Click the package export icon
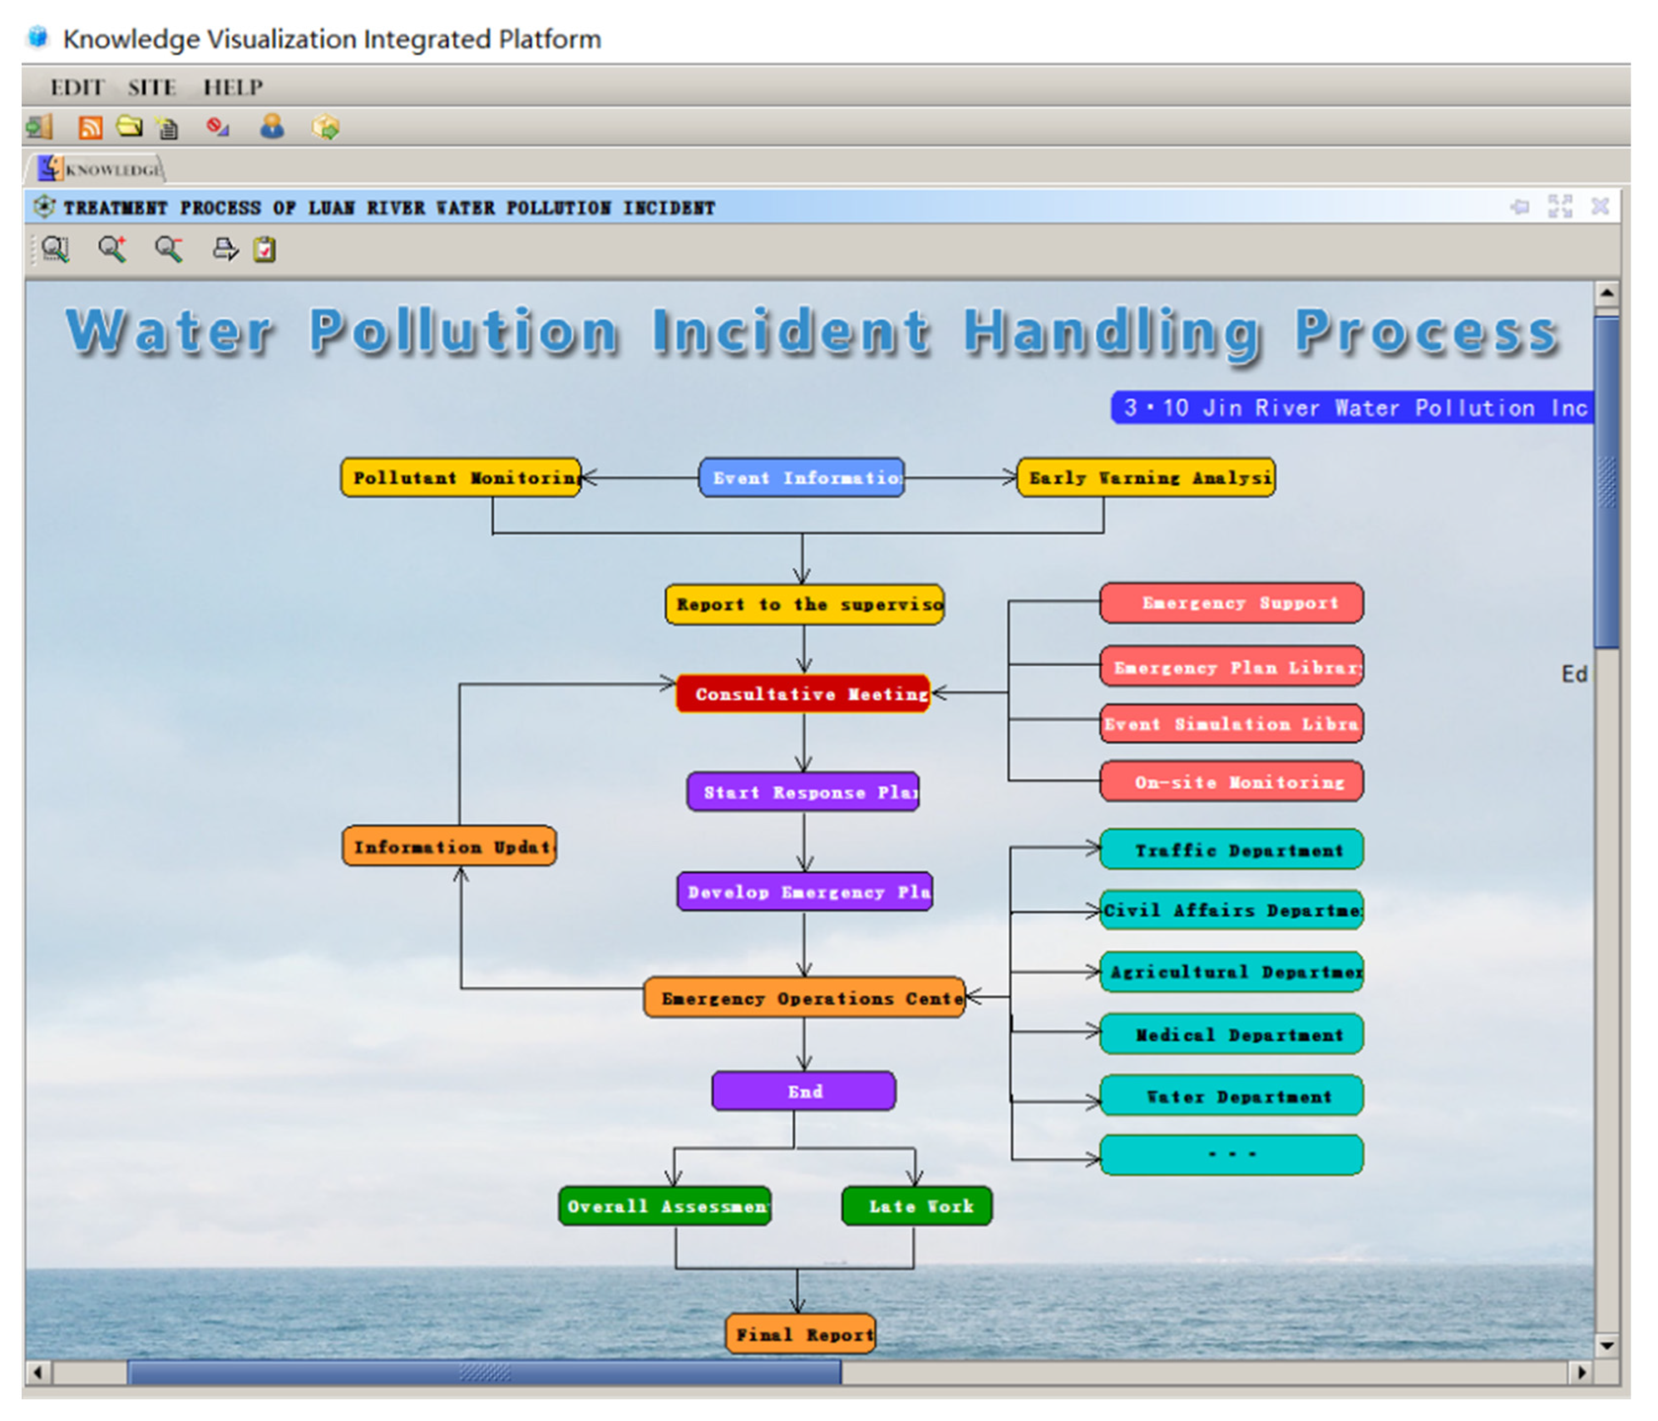 pyautogui.click(x=326, y=127)
